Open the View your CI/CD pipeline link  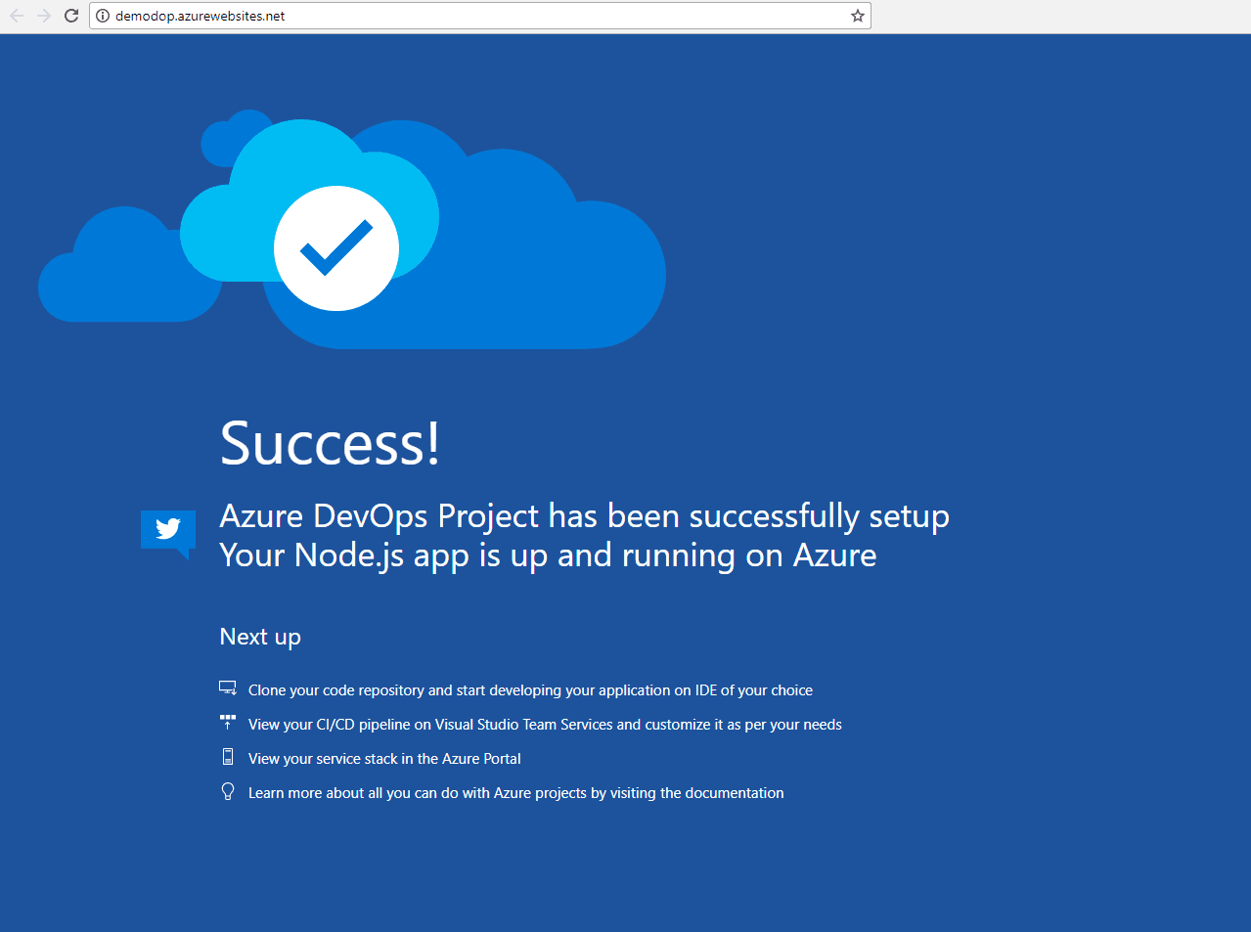tap(545, 725)
